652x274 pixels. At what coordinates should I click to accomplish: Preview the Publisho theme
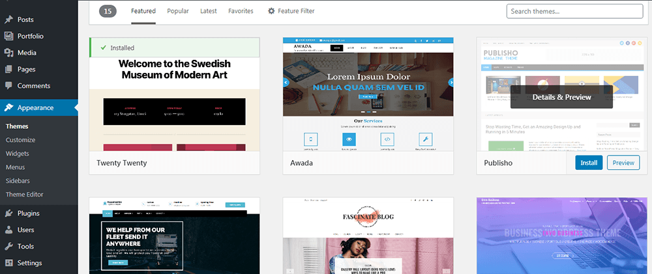point(623,163)
